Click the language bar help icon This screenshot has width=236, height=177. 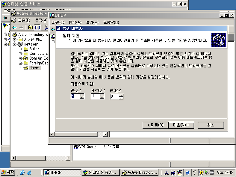(x=187, y=173)
